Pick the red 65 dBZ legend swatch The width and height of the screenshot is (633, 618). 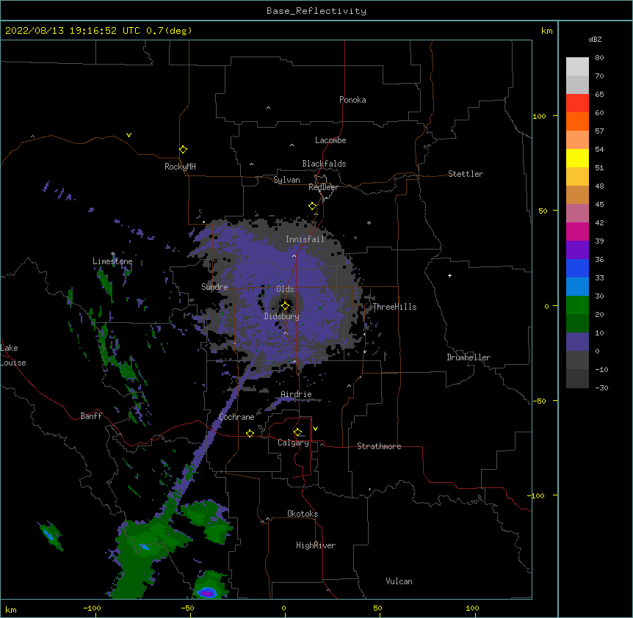(577, 103)
